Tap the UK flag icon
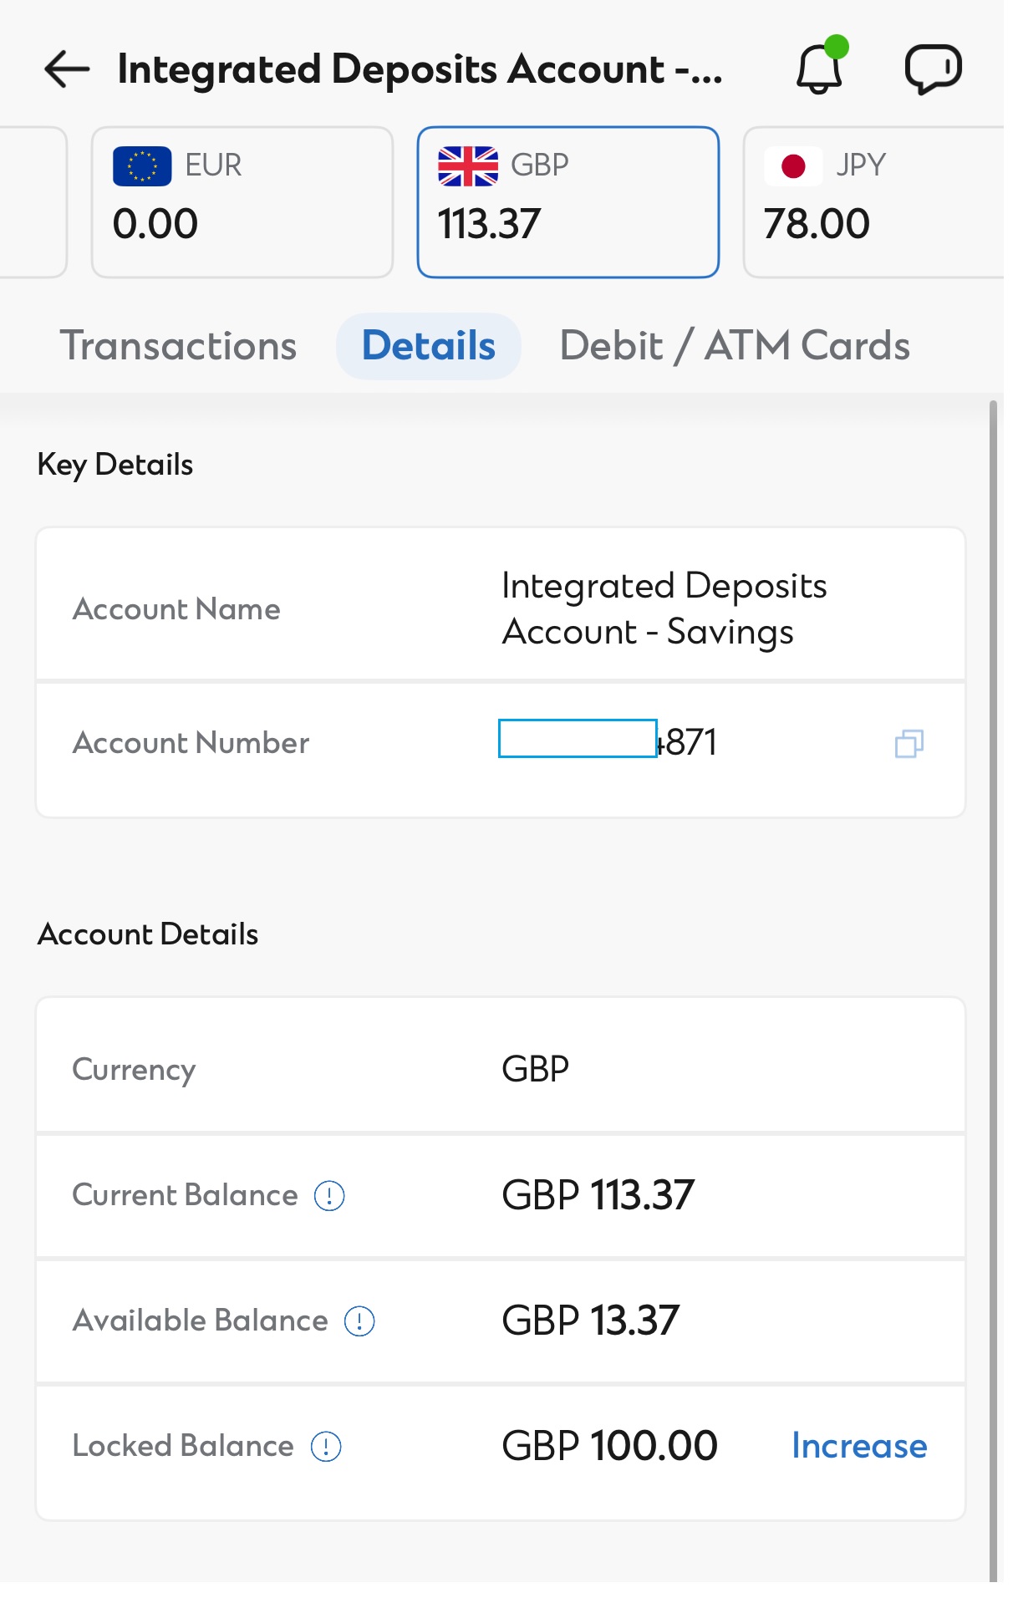 [x=468, y=165]
